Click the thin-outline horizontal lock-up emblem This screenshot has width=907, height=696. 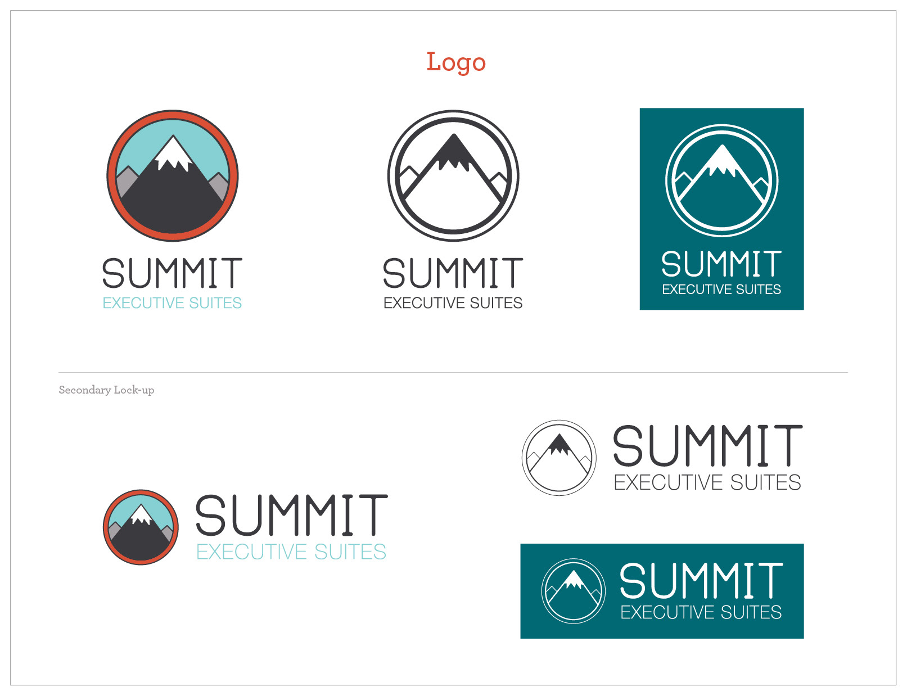coord(559,458)
